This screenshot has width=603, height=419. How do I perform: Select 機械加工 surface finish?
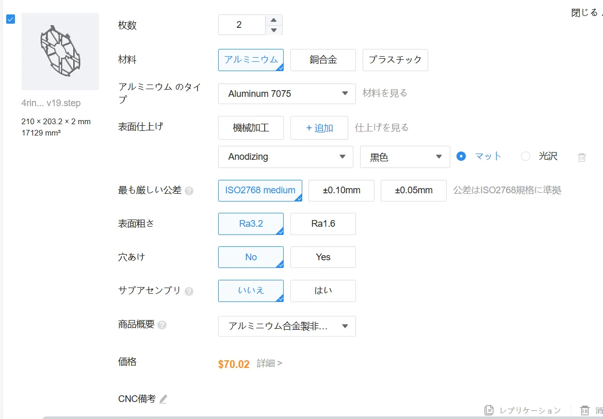pos(251,128)
